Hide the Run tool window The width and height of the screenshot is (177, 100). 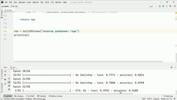point(175,67)
